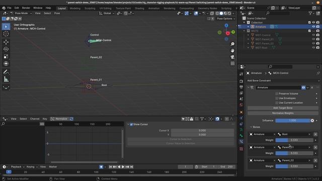This screenshot has width=322, height=181.
Task: Click the End frame field
Action: (226, 167)
